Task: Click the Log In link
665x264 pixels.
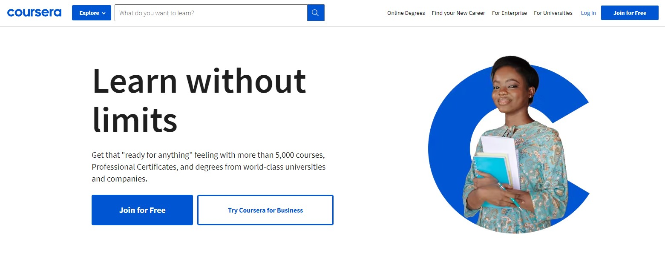Action: tap(588, 13)
